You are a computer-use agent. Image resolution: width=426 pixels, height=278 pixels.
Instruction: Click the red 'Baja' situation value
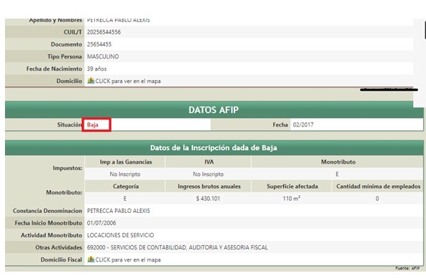click(x=93, y=125)
